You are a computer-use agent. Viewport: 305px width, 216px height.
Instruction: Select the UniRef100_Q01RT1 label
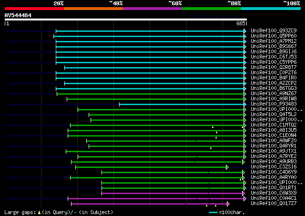point(274,188)
